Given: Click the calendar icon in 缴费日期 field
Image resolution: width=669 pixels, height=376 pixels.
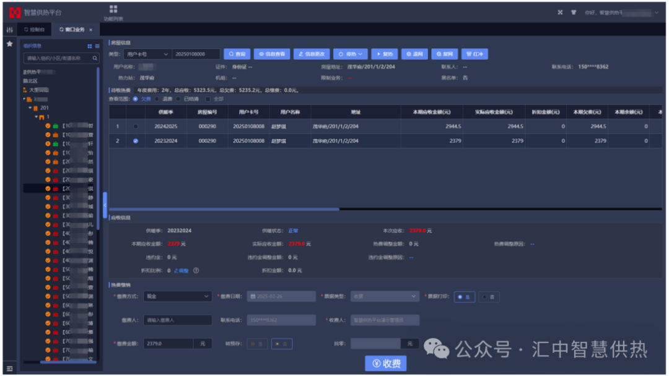Looking at the screenshot, I should click(x=253, y=296).
